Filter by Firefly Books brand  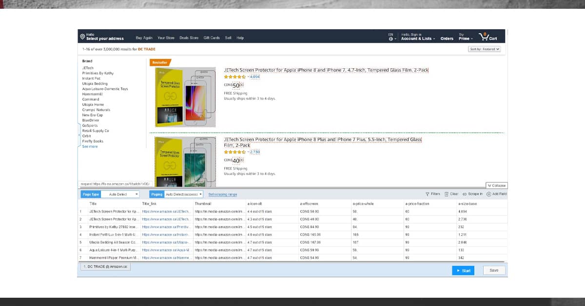tap(93, 141)
